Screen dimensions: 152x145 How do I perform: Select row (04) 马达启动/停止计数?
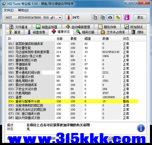pyautogui.click(x=73, y=56)
